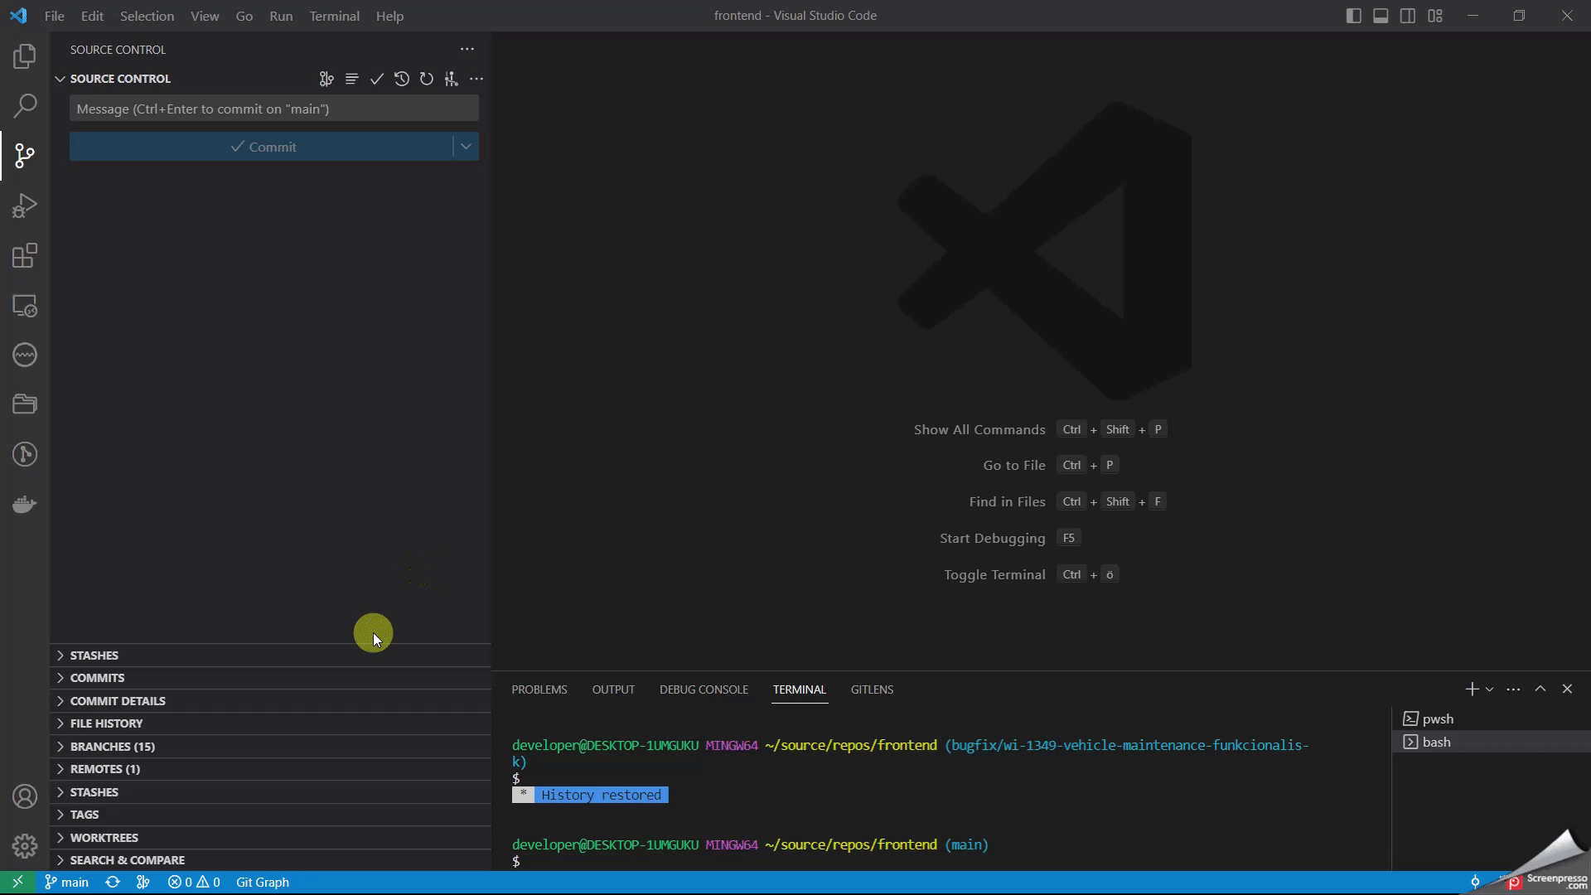Screen dimensions: 1591x895
Task: Click the refresh icon in Source Control header
Action: (x=426, y=79)
